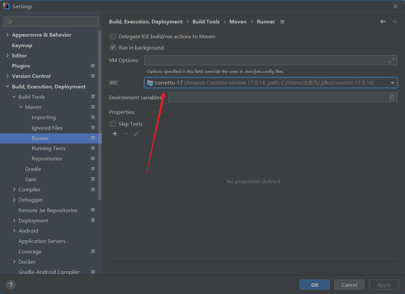Collapse the Maven tree node
The height and width of the screenshot is (294, 405).
21,107
